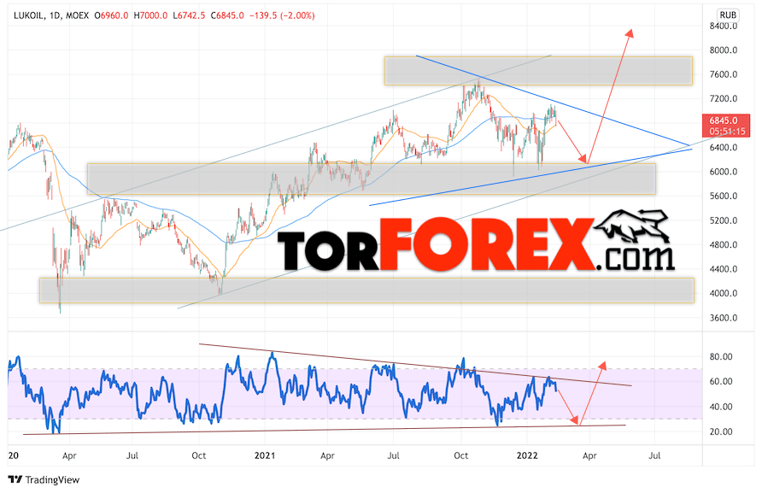Image resolution: width=762 pixels, height=493 pixels.
Task: Click the RSI 80.00 axis label
Action: [x=721, y=357]
